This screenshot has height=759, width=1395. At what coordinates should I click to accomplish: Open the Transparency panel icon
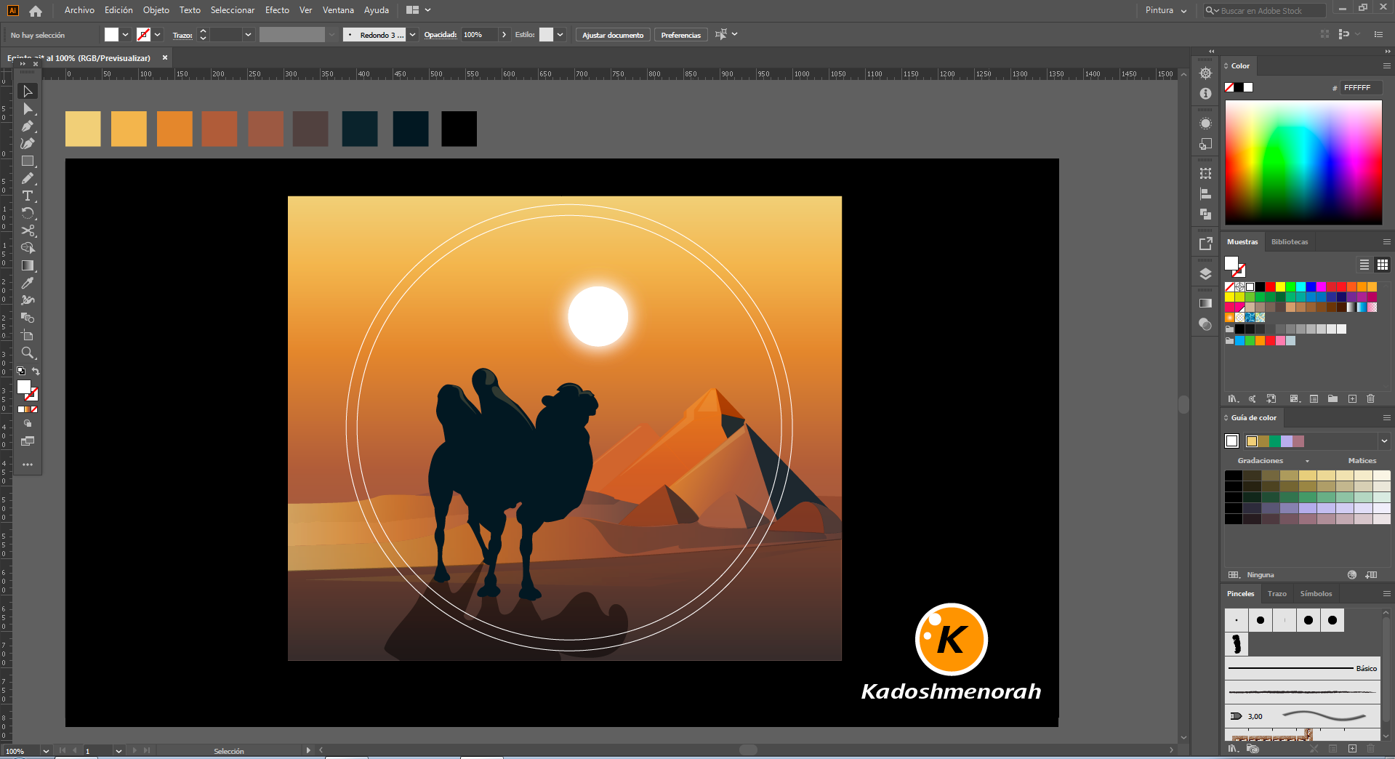[x=1205, y=324]
